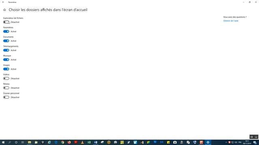The image size is (259, 145).
Task: Disable the Musique toggle
Action: click(x=6, y=60)
